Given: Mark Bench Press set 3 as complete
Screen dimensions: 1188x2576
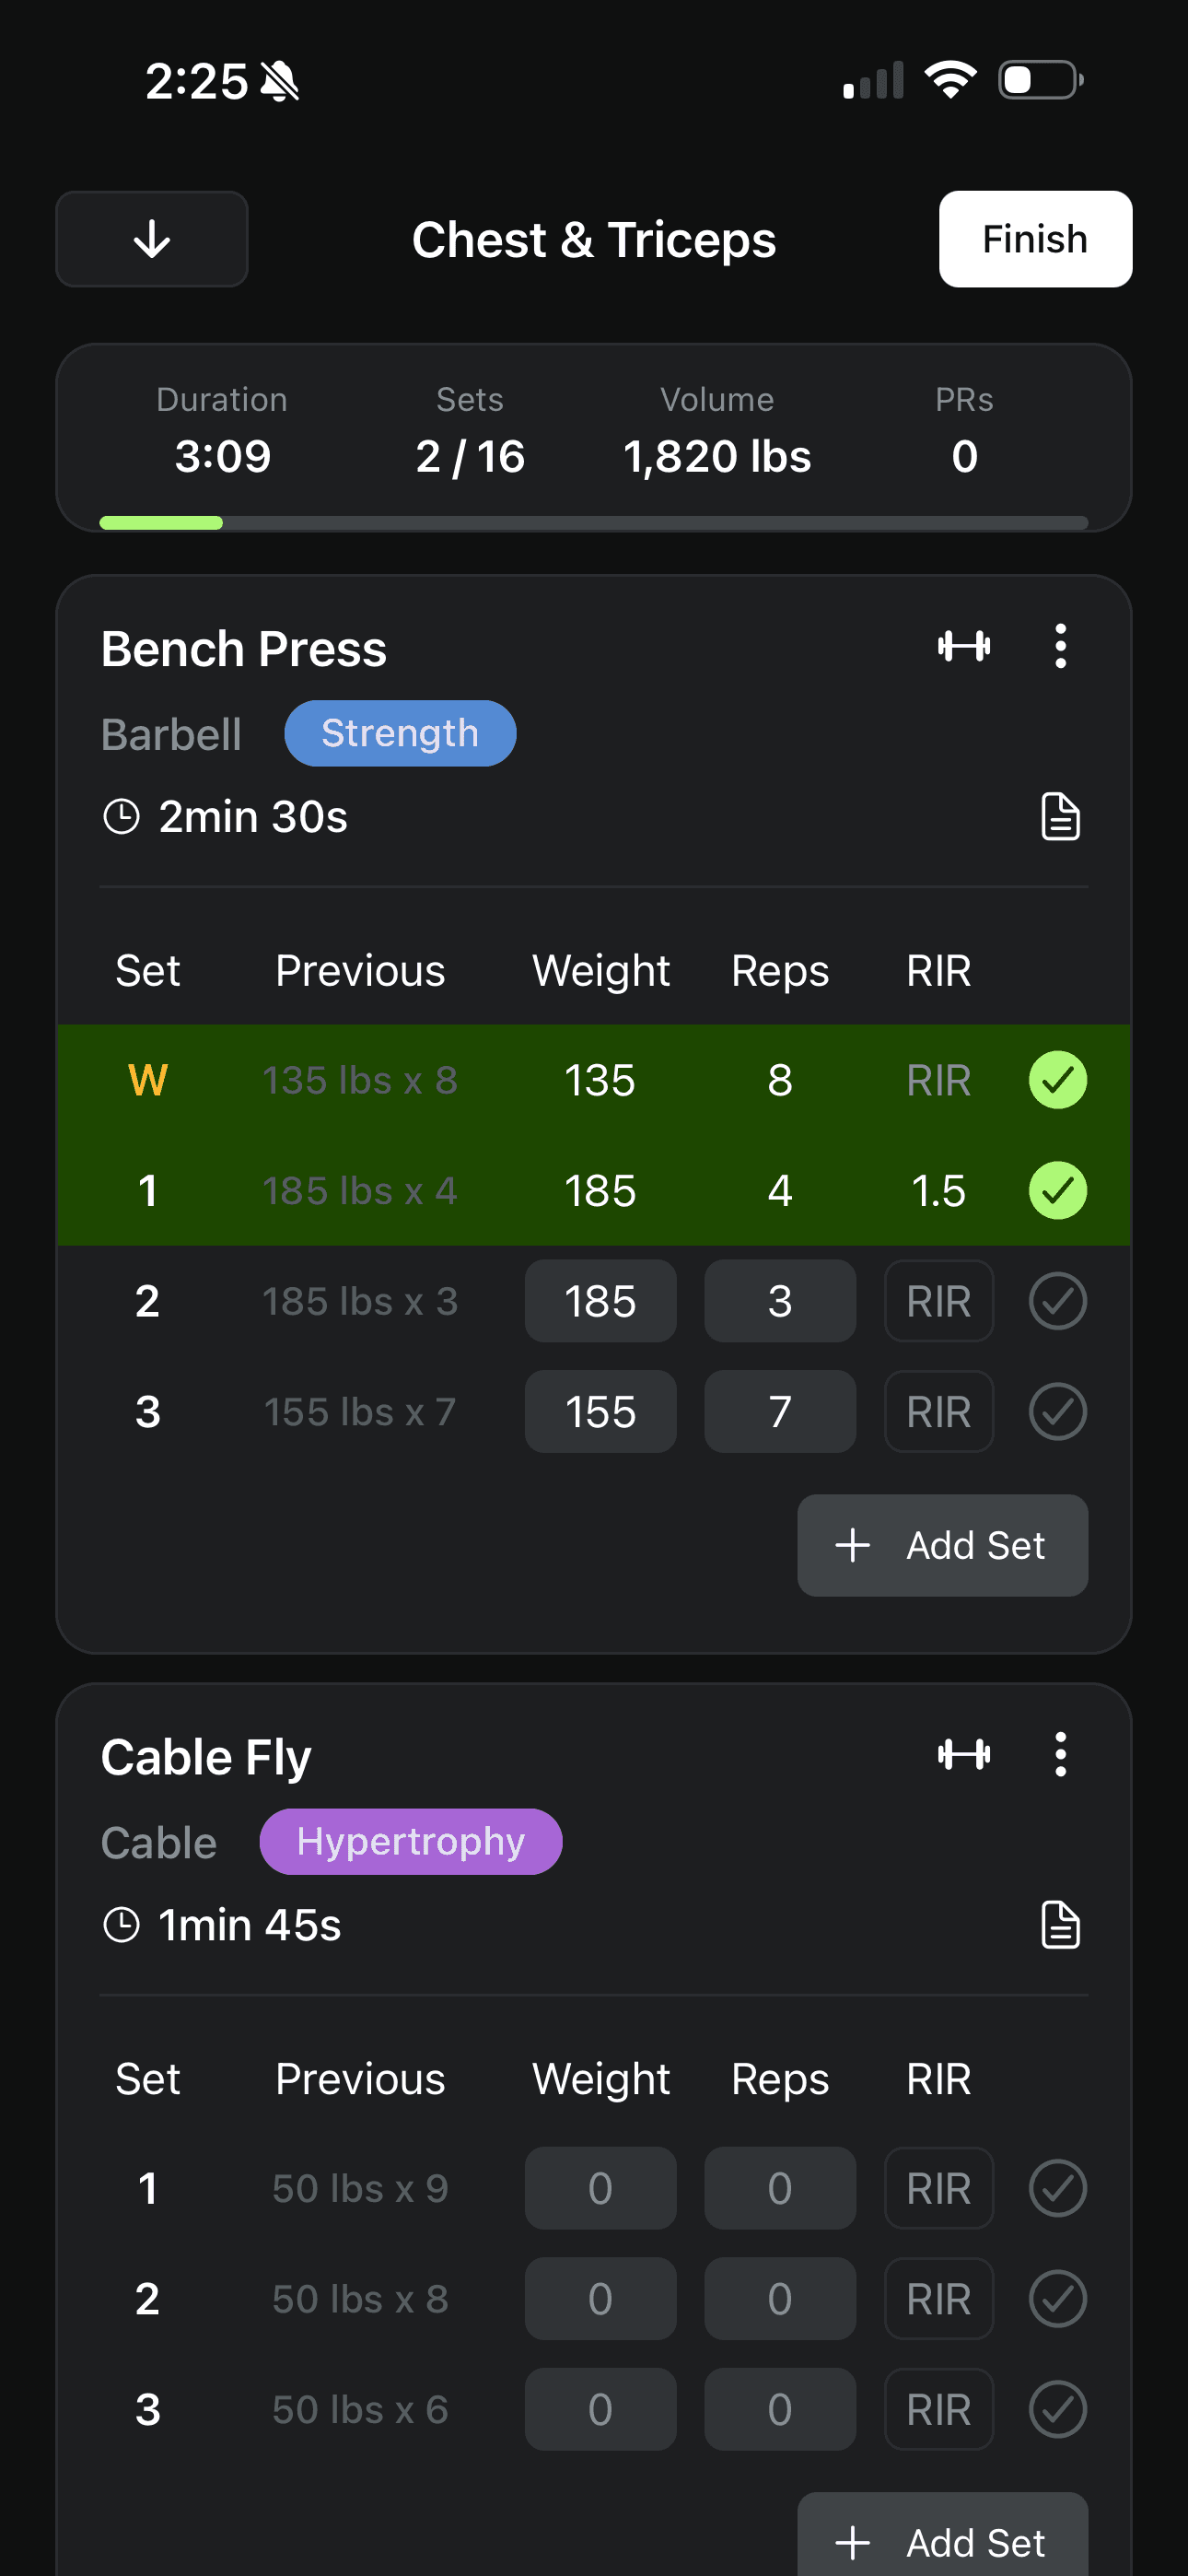Looking at the screenshot, I should pyautogui.click(x=1058, y=1411).
